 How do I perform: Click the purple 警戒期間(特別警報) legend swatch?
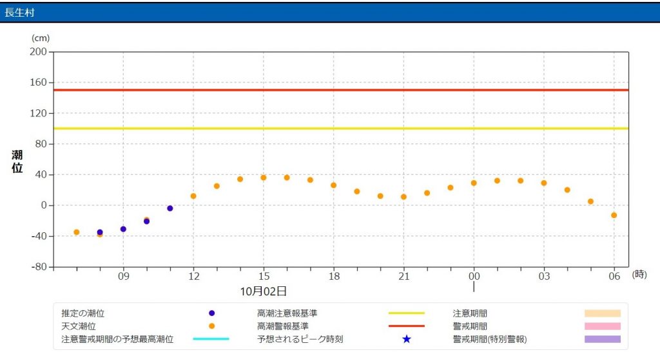[x=603, y=339]
